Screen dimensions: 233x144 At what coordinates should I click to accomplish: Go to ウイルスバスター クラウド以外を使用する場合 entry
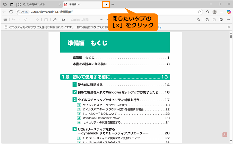point(123,109)
